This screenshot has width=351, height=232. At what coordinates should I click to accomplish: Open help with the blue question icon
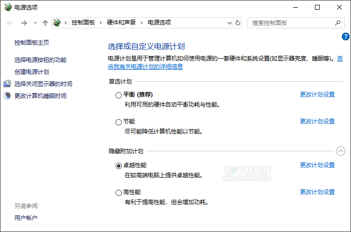345,37
